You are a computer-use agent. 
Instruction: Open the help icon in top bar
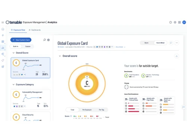(x=171, y=22)
